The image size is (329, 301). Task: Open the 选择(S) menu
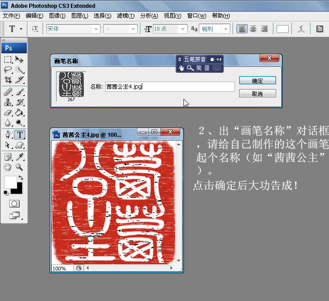(x=102, y=16)
